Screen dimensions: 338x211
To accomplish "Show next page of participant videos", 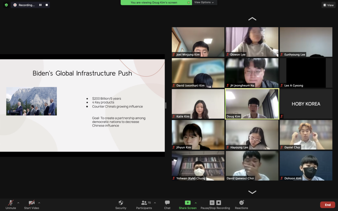I will pos(252,192).
